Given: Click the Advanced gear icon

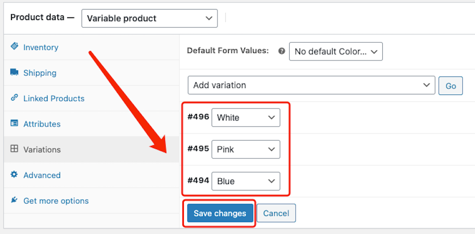Looking at the screenshot, I should pos(14,174).
